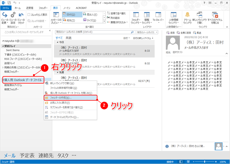Click 転送 (Forward) in the reading pane
Screen dimensions: 230x164
(197, 33)
